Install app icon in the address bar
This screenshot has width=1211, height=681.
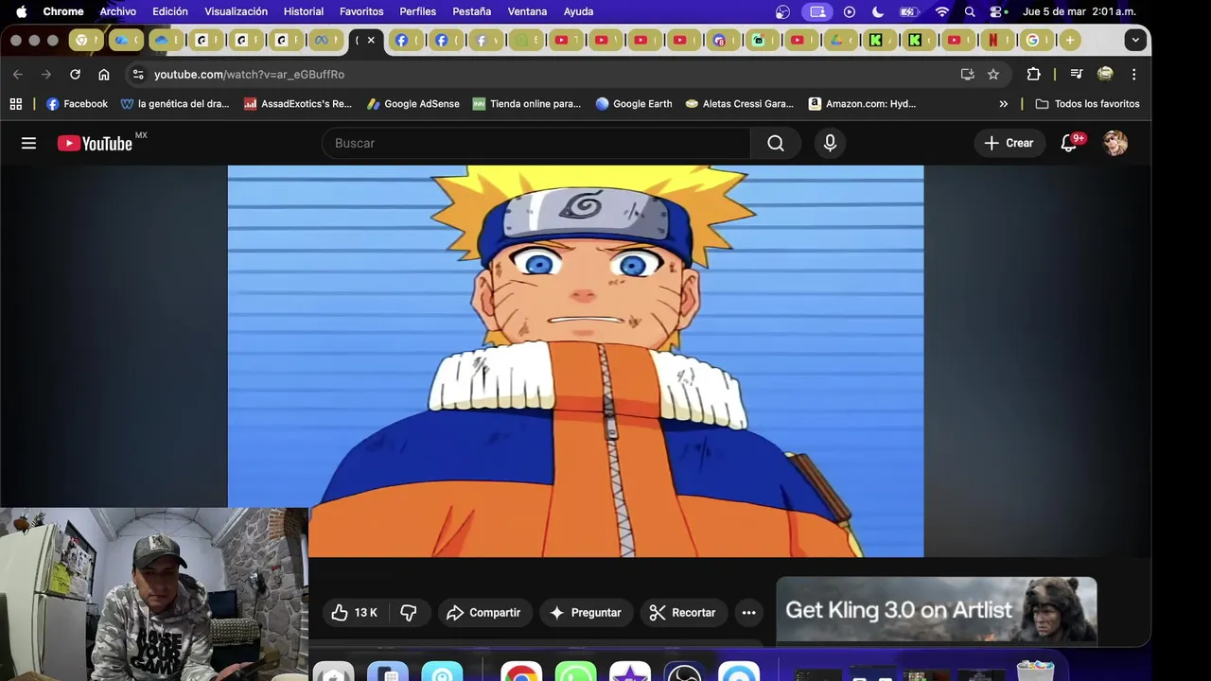(967, 74)
